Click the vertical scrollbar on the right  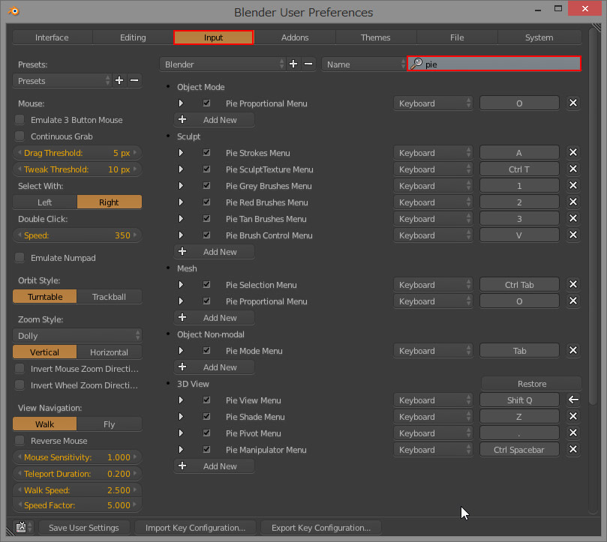pyautogui.click(x=593, y=217)
